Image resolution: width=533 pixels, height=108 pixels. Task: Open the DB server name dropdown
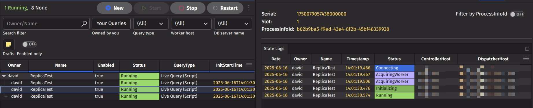point(233,24)
